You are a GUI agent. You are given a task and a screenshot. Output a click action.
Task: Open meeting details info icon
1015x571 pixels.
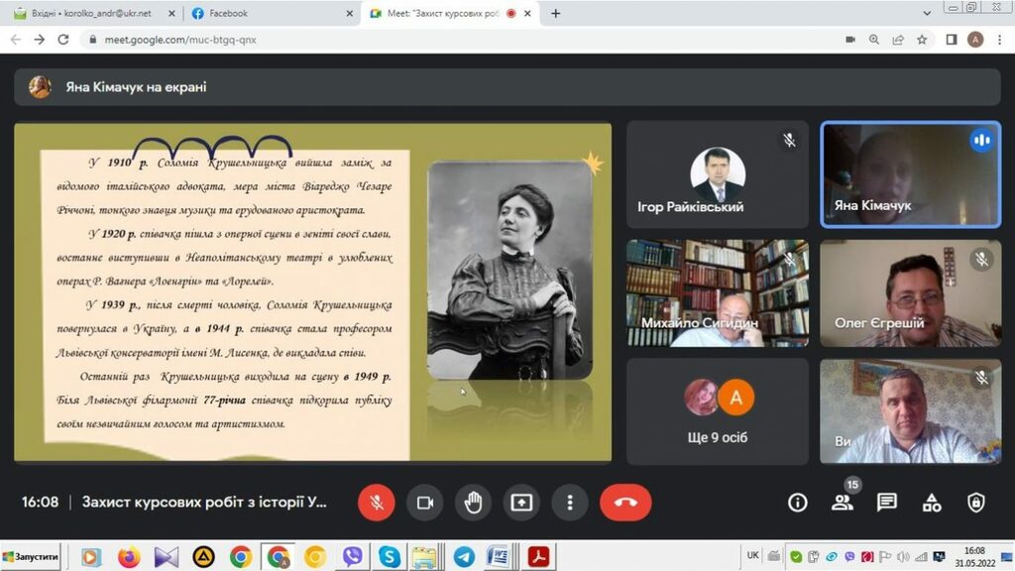coord(797,503)
